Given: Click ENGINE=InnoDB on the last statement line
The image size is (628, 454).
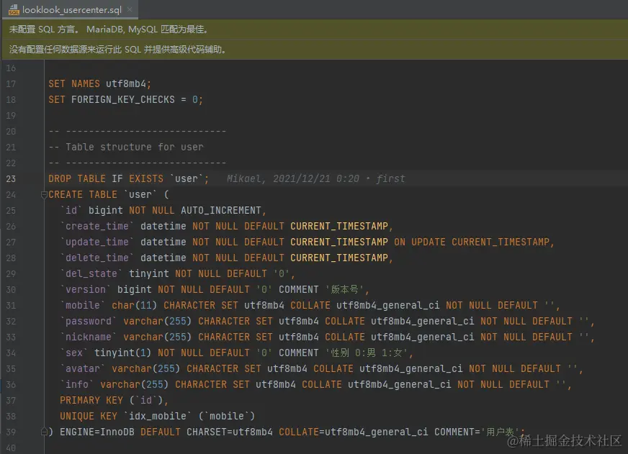Looking at the screenshot, I should tap(97, 432).
